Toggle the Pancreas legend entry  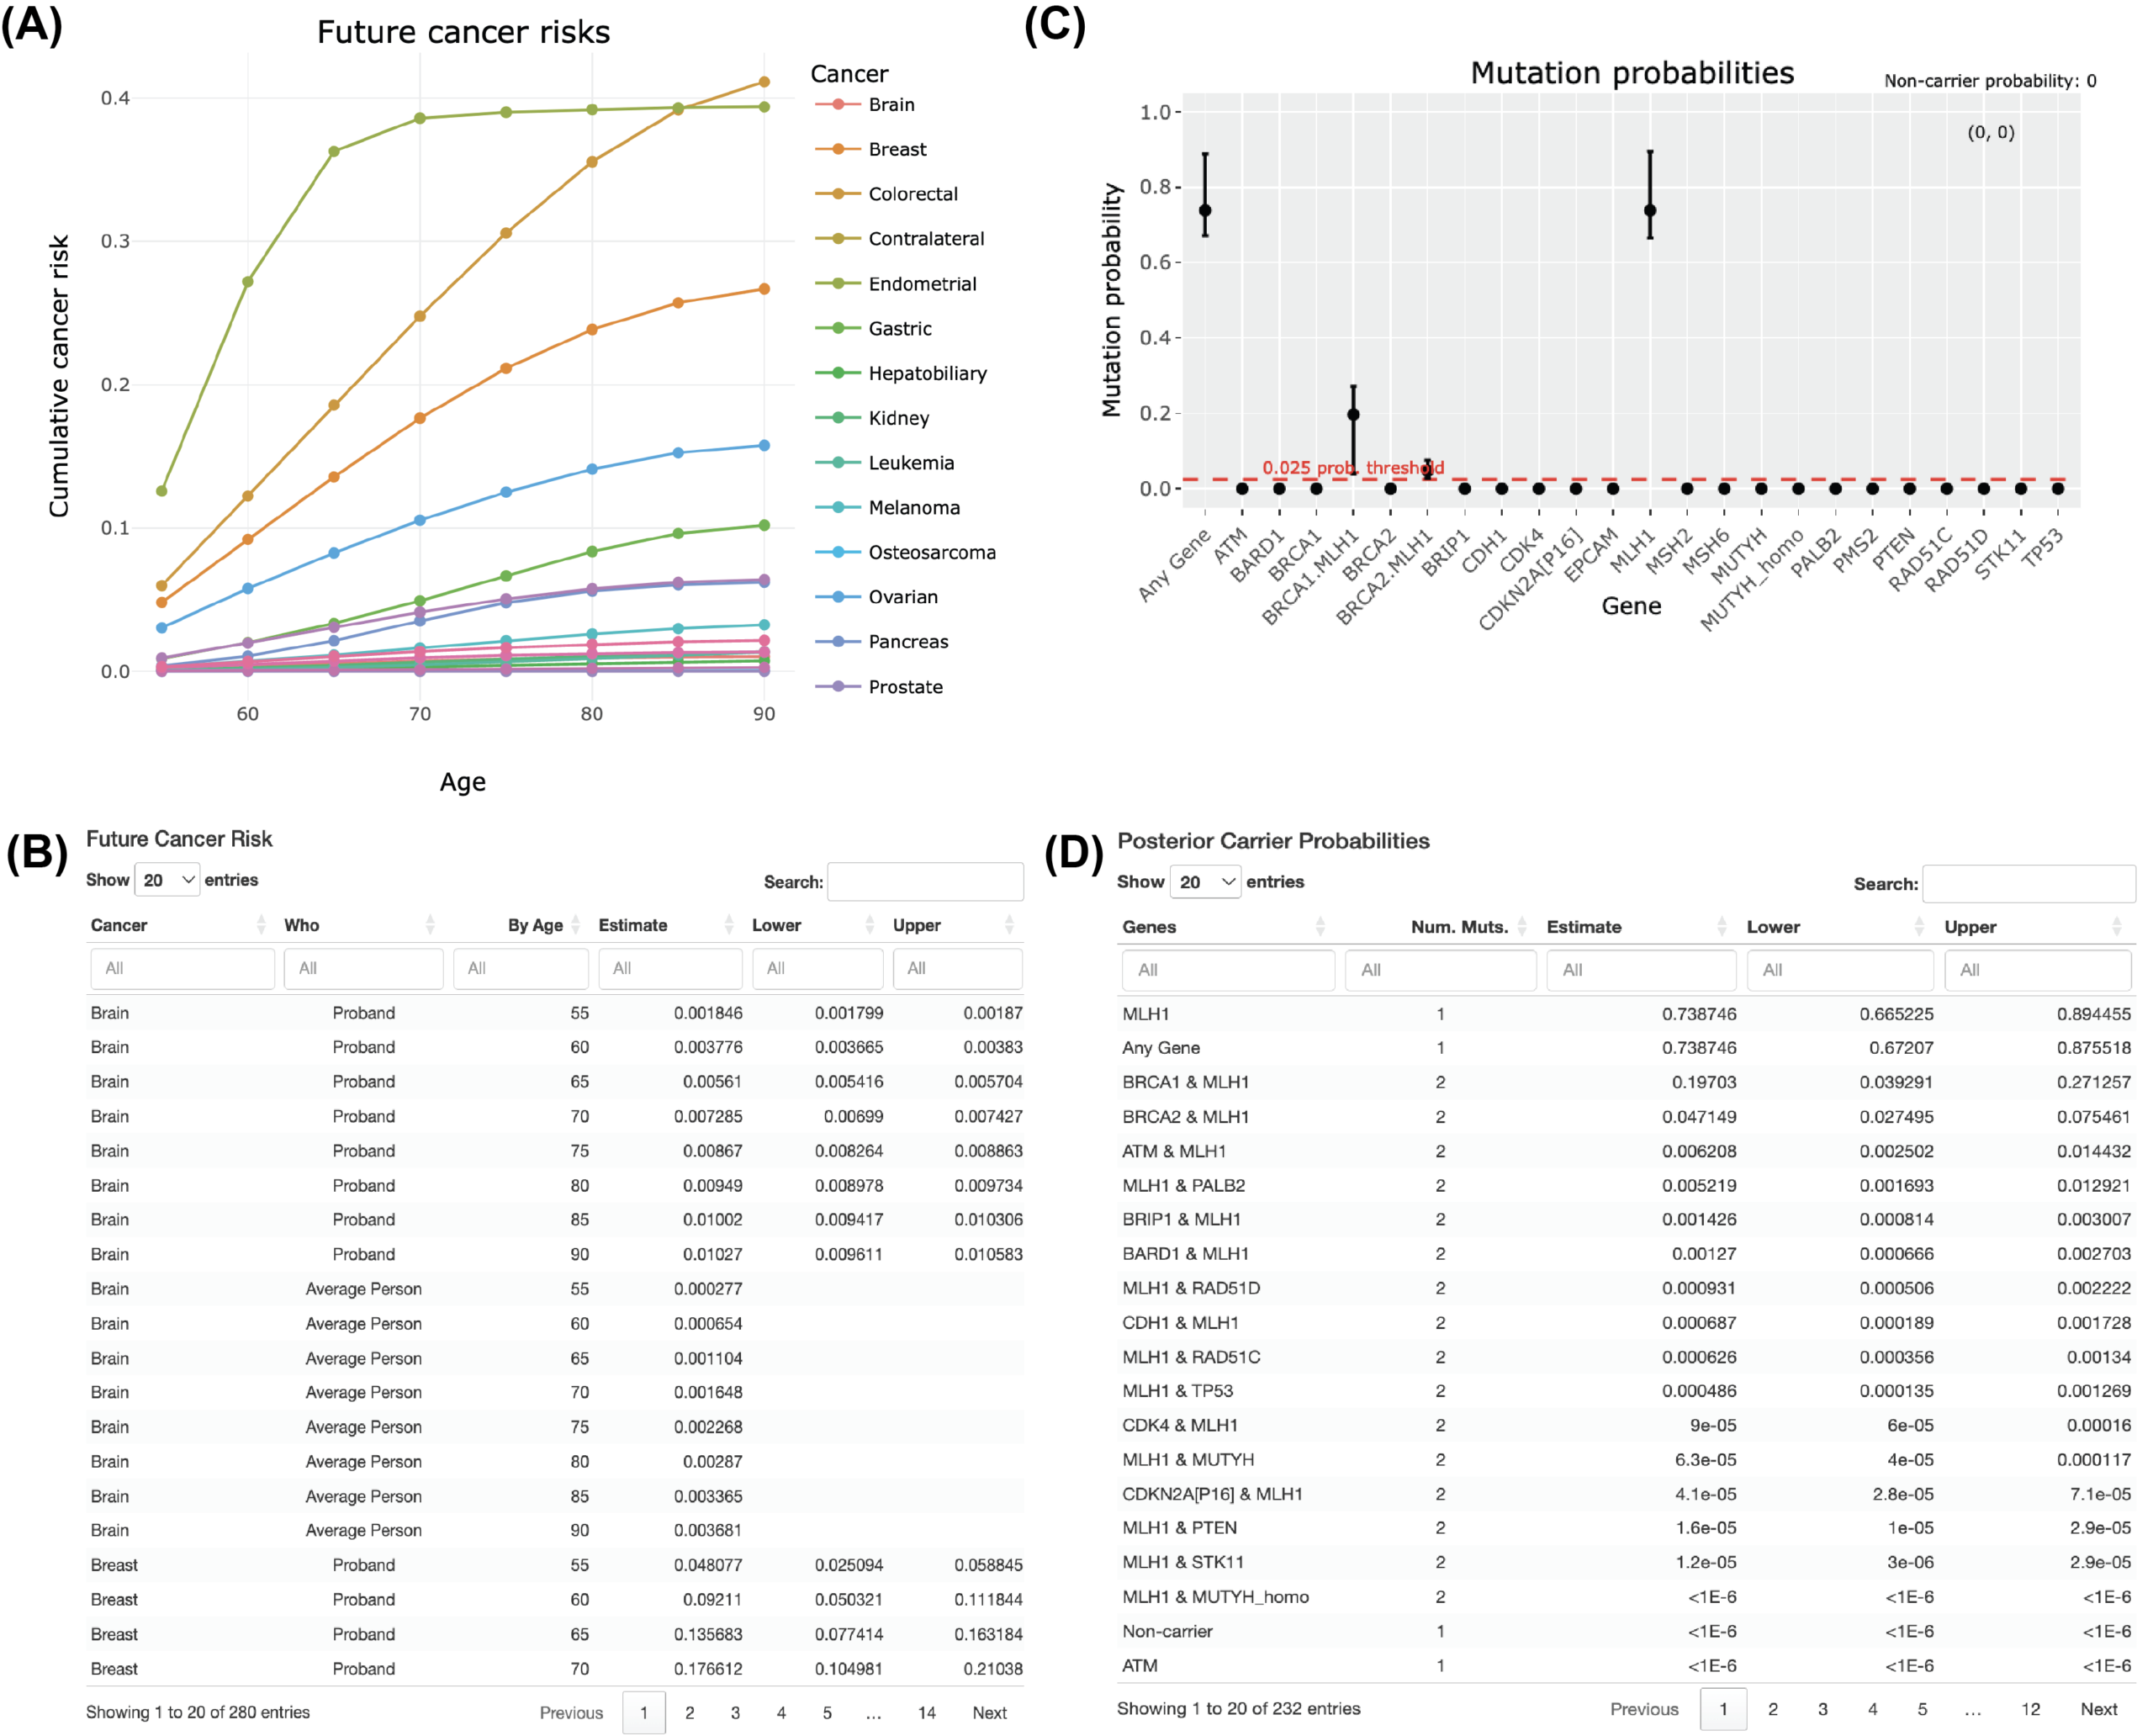(882, 642)
